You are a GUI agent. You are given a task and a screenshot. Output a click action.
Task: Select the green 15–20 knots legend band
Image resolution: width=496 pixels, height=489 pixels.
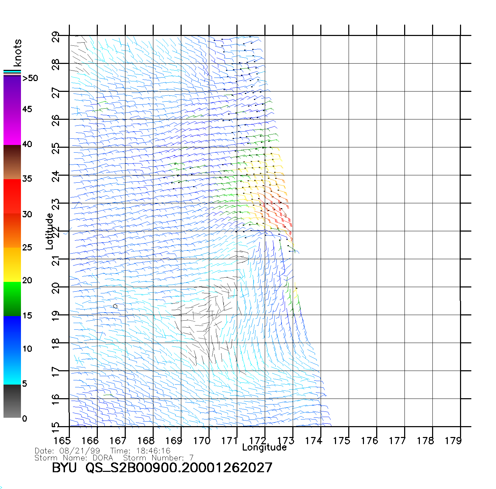point(12,299)
